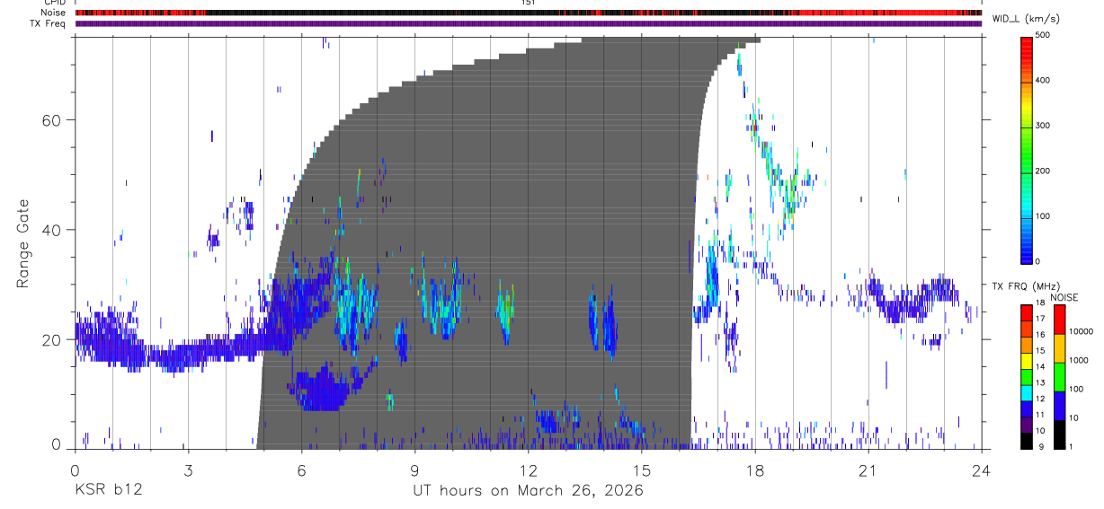The image size is (1104, 509).
Task: Click x-axis tick label '6'
Action: [301, 470]
